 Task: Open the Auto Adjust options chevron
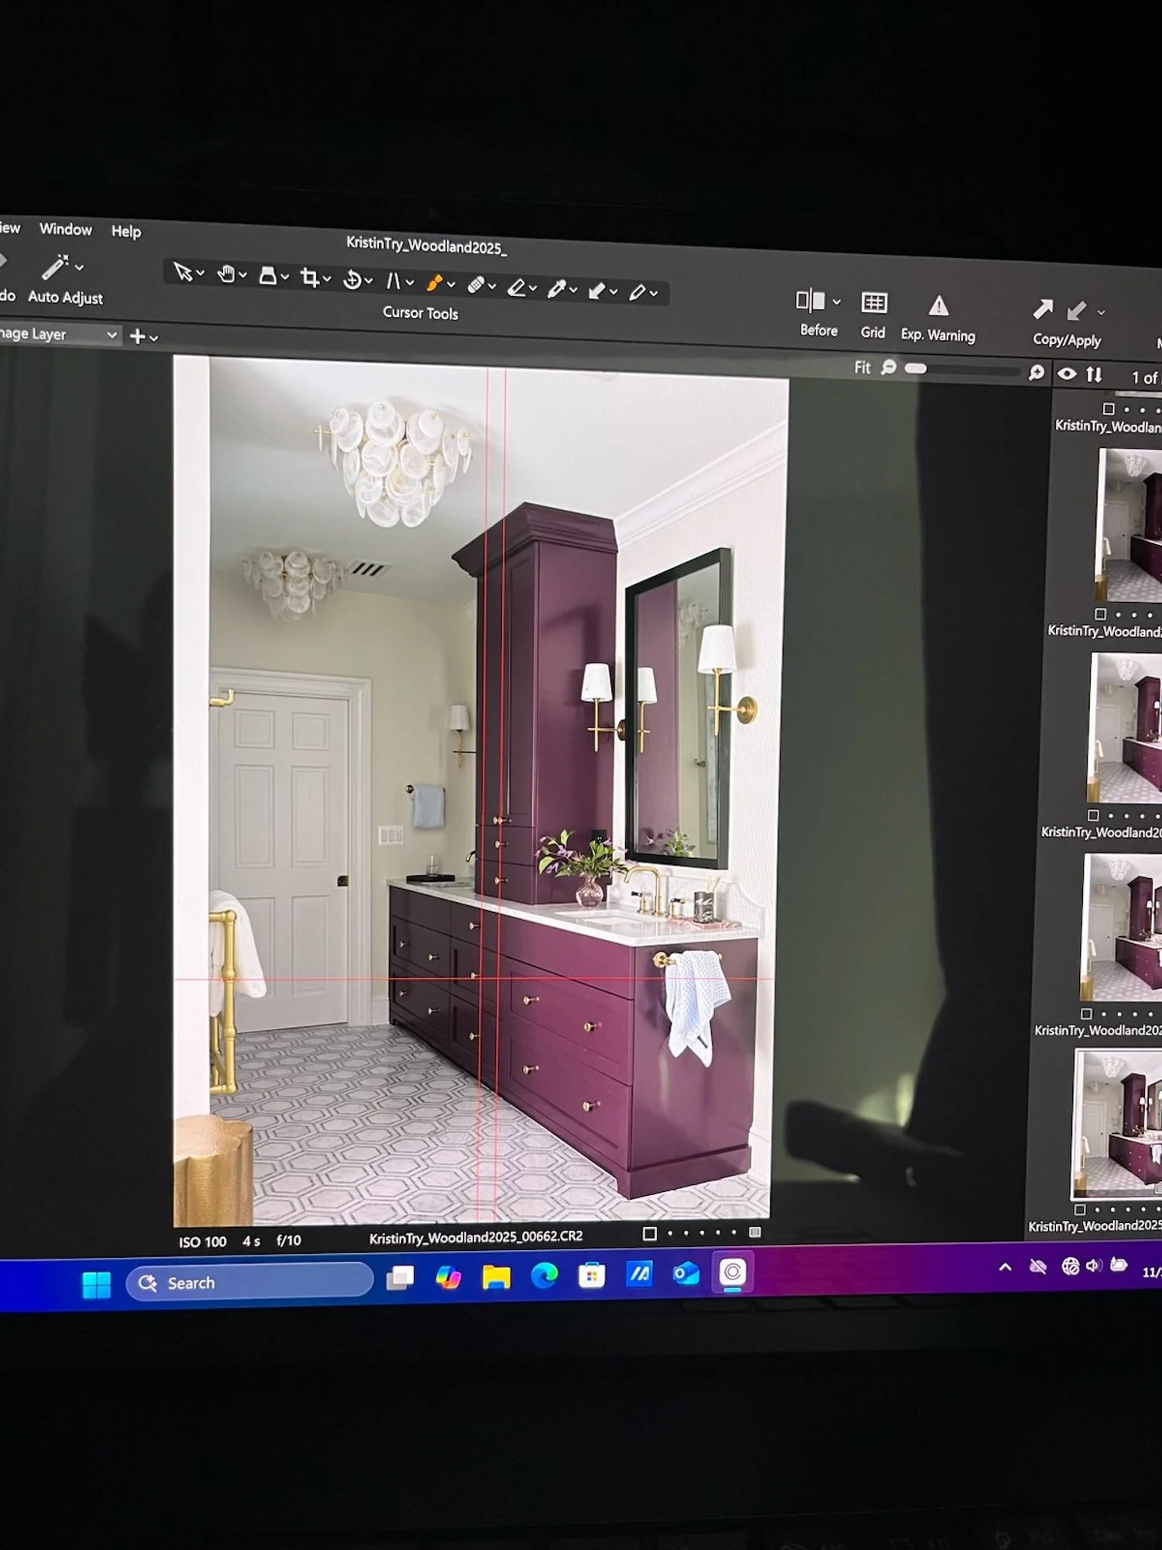click(79, 267)
